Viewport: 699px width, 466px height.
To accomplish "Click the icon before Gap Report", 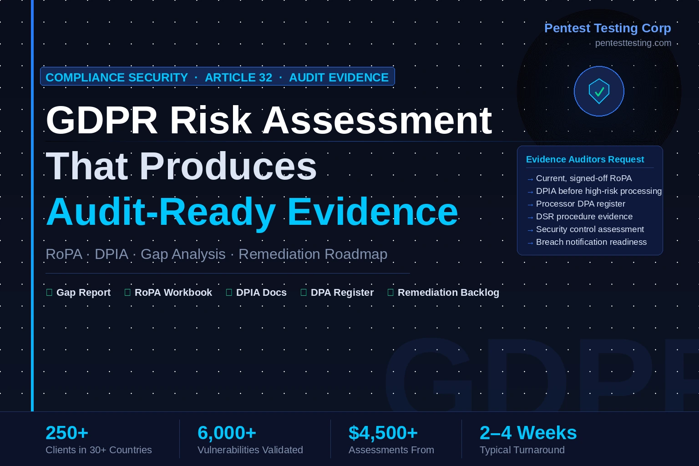I will [x=49, y=293].
